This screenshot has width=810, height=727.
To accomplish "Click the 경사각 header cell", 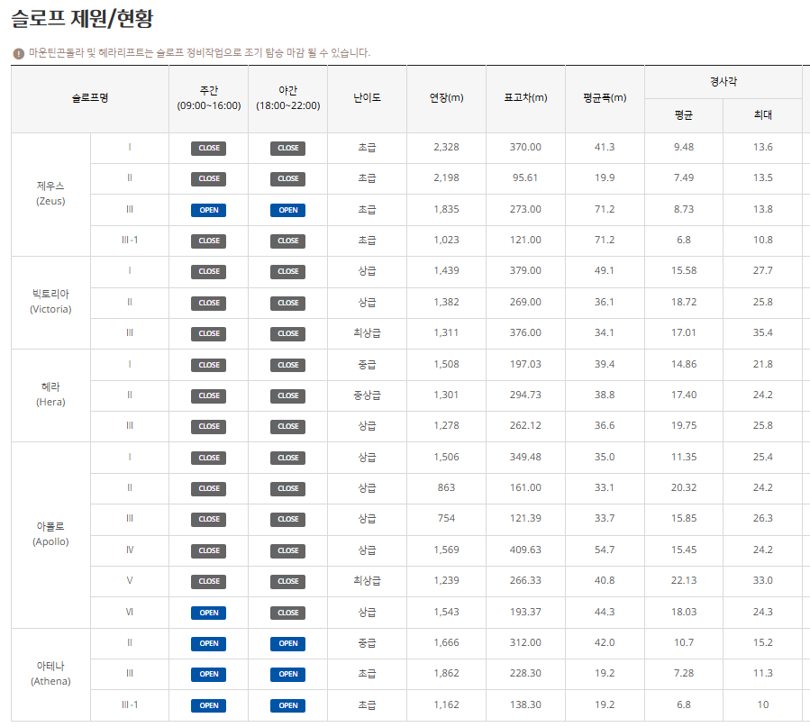I will (x=724, y=82).
